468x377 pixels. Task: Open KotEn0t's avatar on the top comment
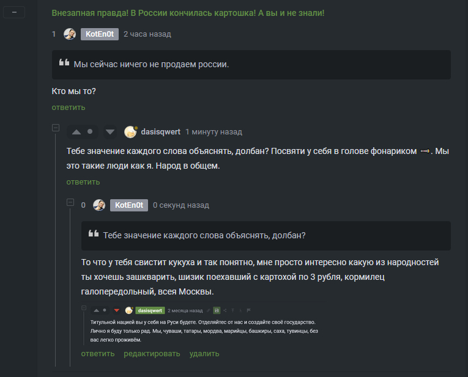tap(70, 34)
